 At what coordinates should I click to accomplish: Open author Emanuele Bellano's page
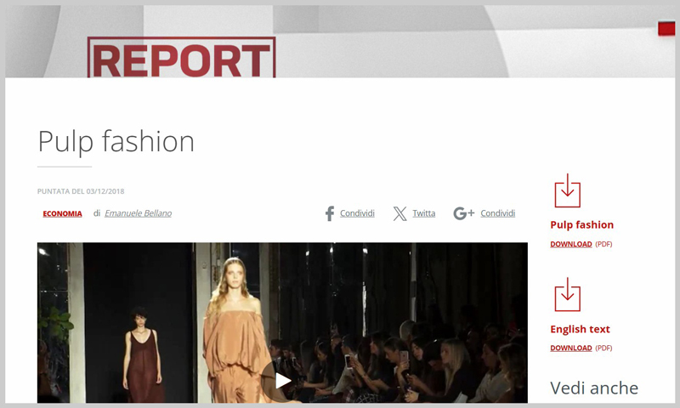click(x=138, y=213)
